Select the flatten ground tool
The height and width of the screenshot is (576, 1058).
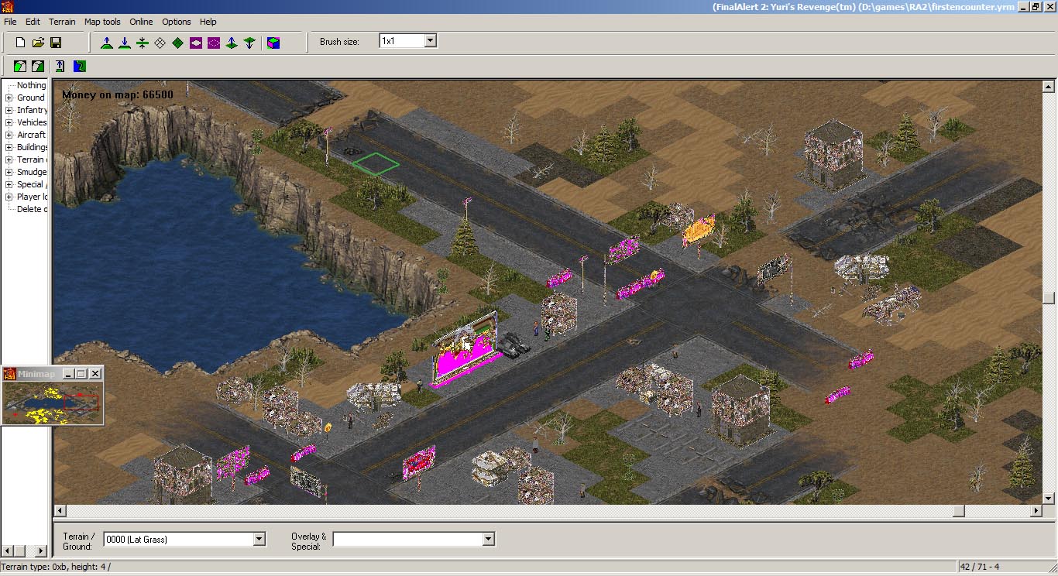pyautogui.click(x=142, y=43)
